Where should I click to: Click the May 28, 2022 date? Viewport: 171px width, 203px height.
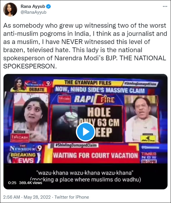pos(37,197)
